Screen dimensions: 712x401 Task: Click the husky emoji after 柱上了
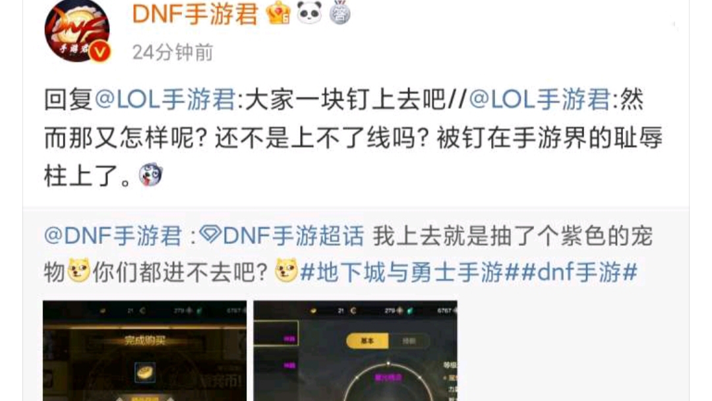151,174
